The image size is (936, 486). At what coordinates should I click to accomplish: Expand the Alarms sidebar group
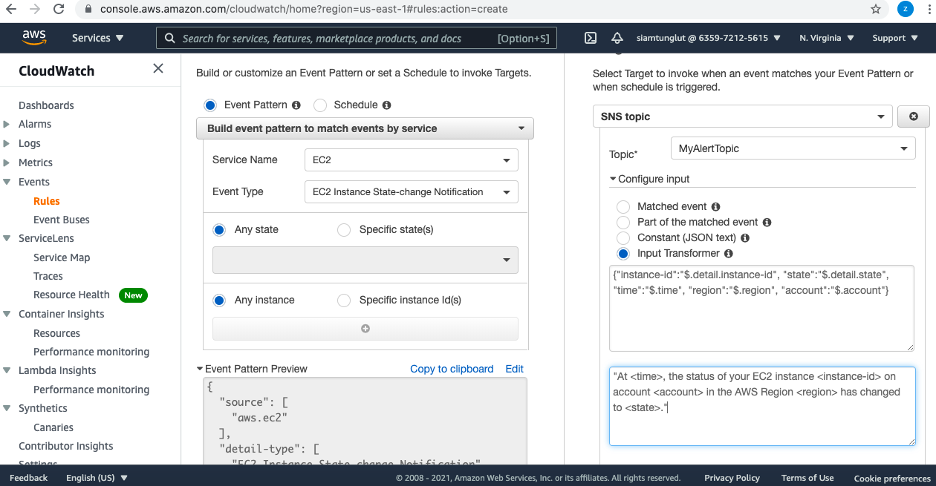point(7,124)
